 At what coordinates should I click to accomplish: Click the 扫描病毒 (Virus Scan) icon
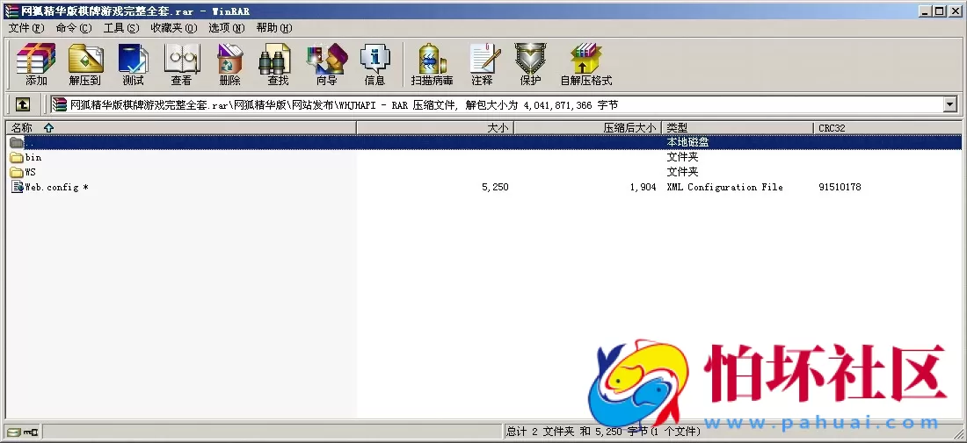432,64
